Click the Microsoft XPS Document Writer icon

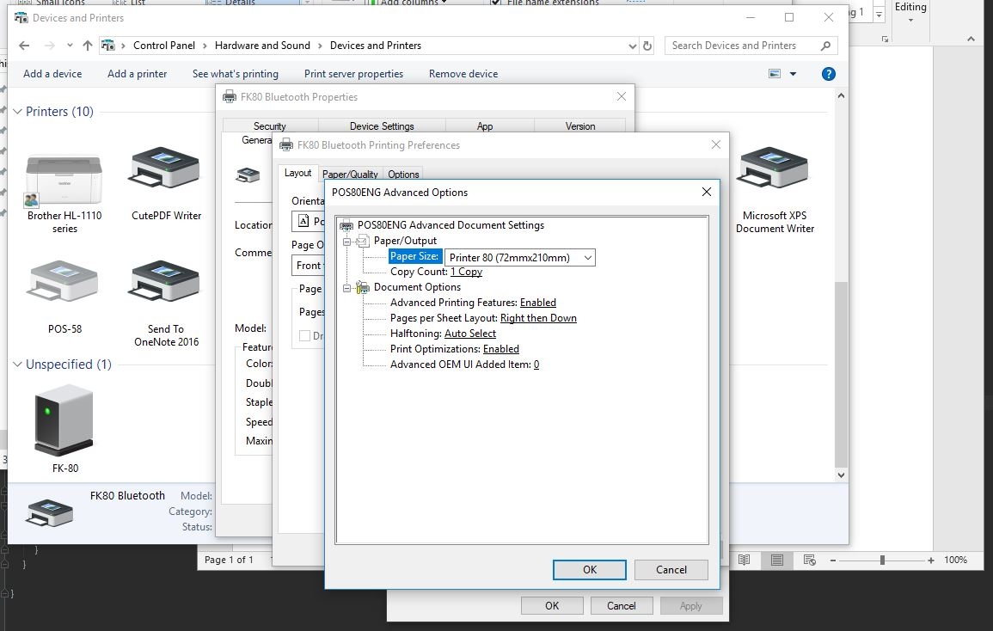click(774, 169)
